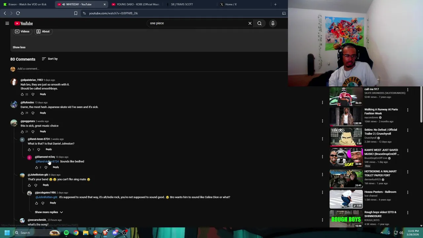Open the channel About chip
This screenshot has width=423, height=238.
click(x=43, y=31)
